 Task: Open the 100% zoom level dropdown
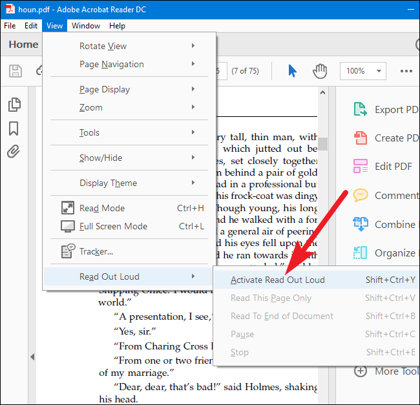tap(362, 71)
